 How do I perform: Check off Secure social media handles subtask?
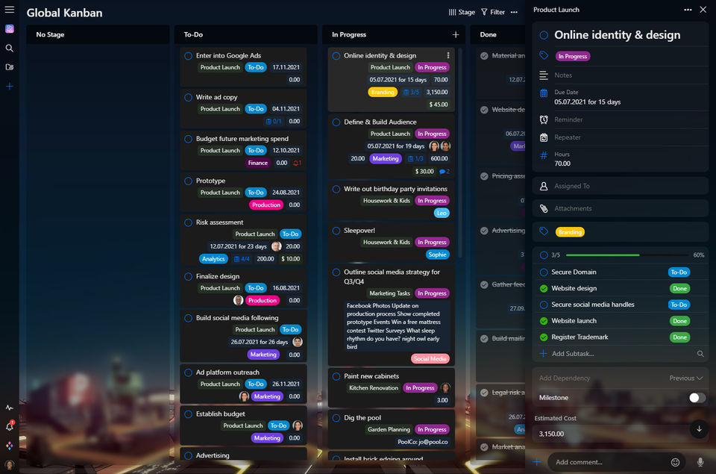pos(544,305)
